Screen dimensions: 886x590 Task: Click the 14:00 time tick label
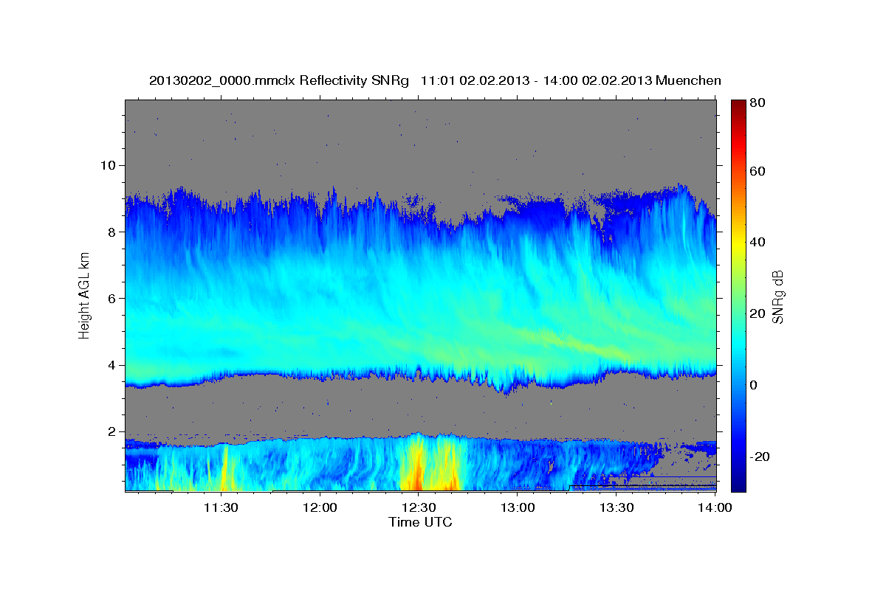(715, 508)
